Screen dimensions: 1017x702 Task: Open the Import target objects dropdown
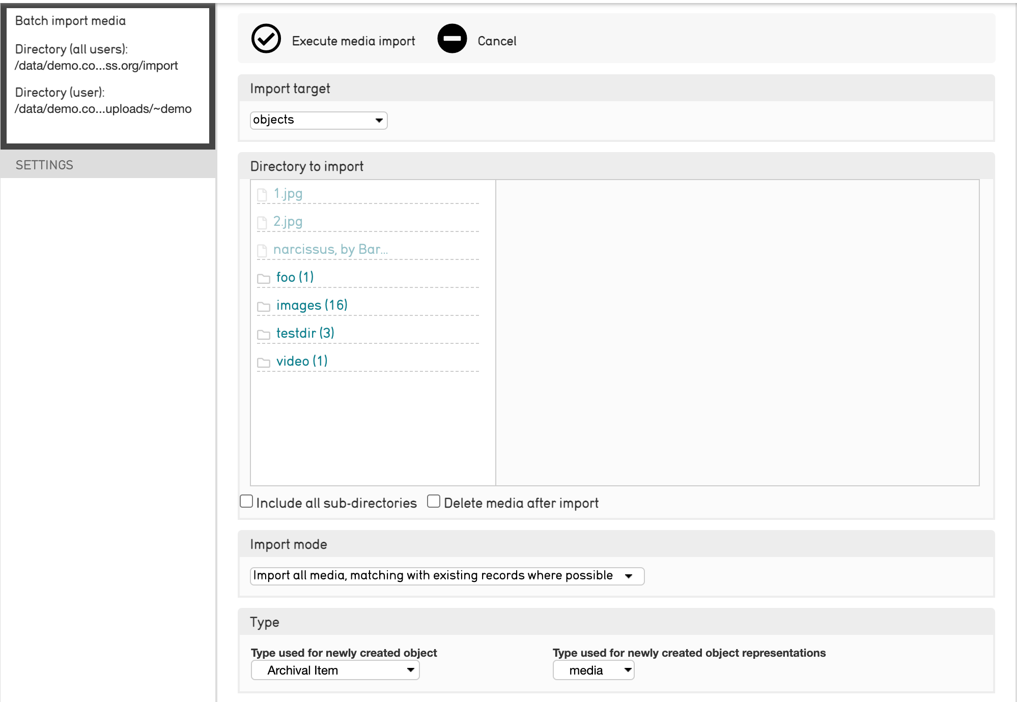point(319,120)
